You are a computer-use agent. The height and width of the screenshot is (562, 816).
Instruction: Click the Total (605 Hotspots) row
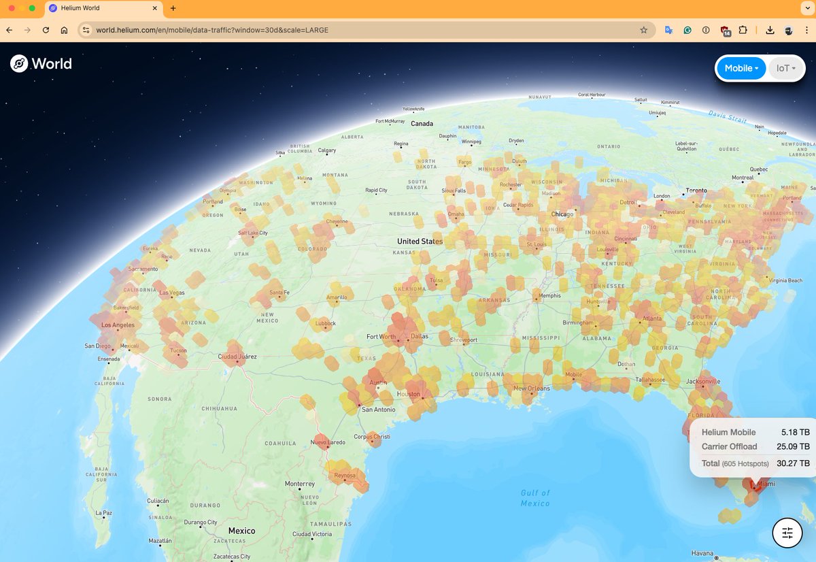click(x=755, y=463)
